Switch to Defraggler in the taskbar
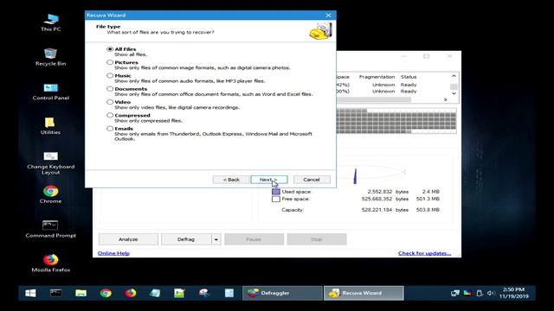The image size is (554, 311). [282, 293]
